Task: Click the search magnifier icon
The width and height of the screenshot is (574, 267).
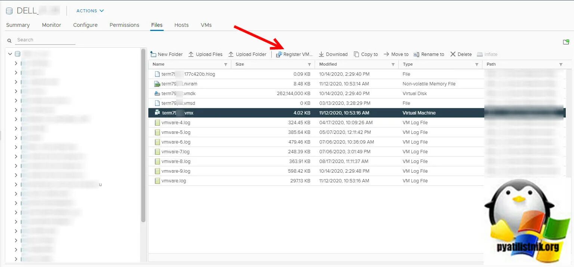Action: click(x=10, y=41)
